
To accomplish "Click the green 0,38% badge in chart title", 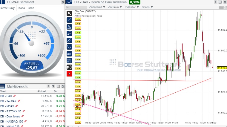I will pos(135,2).
